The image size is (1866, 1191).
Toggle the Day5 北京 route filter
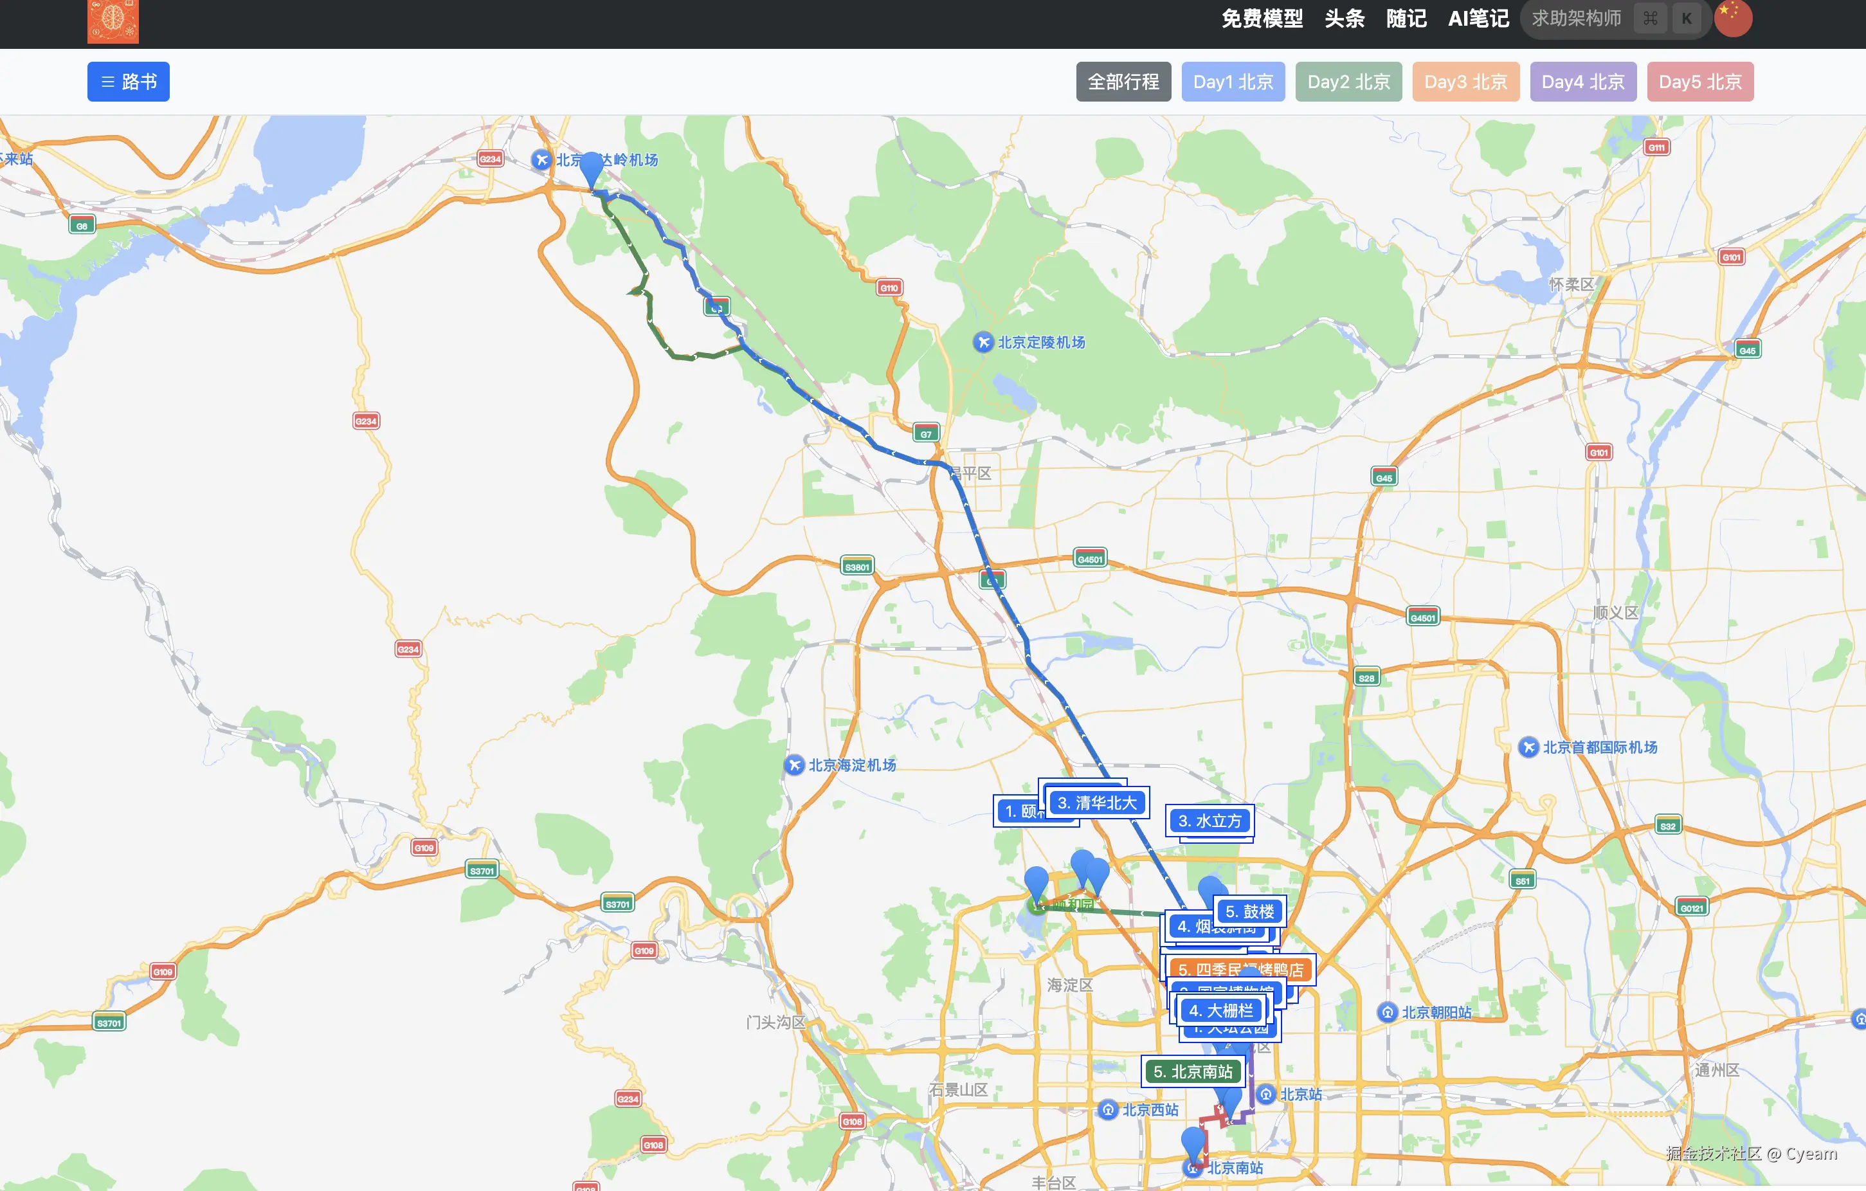[1699, 82]
